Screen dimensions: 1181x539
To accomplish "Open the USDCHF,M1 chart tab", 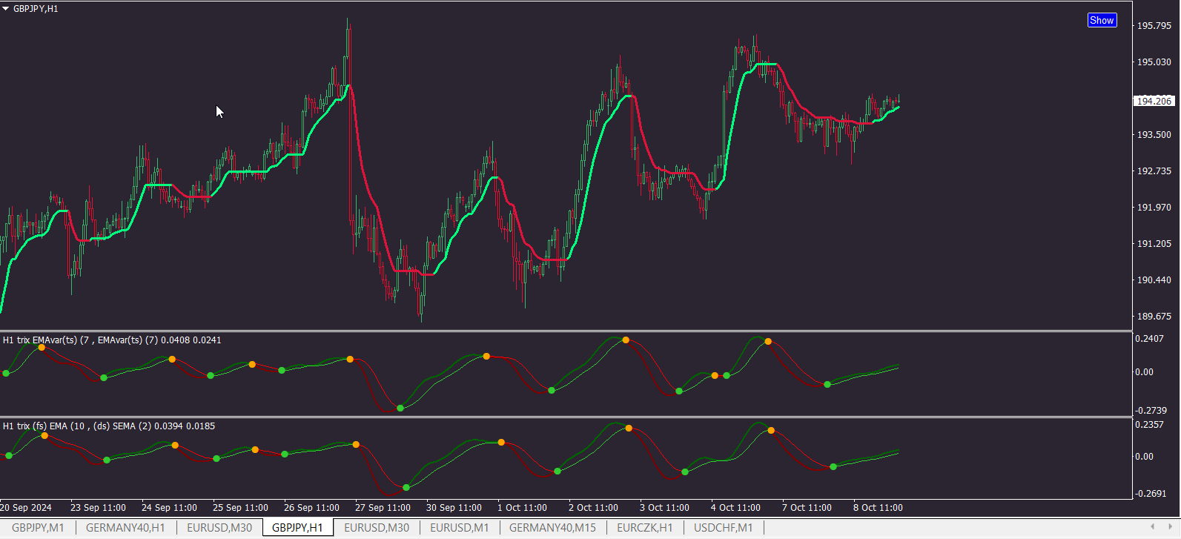I will coord(724,528).
